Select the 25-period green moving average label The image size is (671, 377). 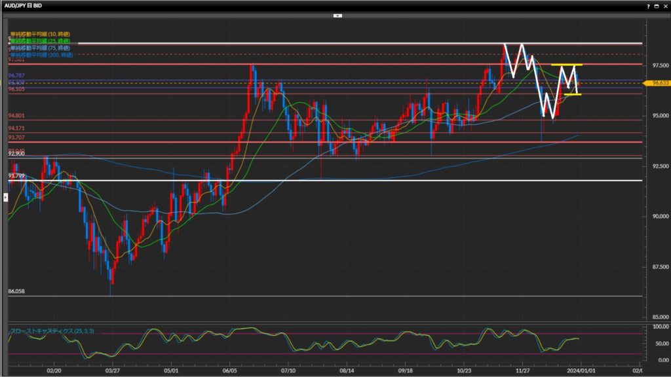tap(40, 41)
